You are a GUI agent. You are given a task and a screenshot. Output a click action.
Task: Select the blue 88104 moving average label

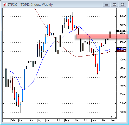121,48
